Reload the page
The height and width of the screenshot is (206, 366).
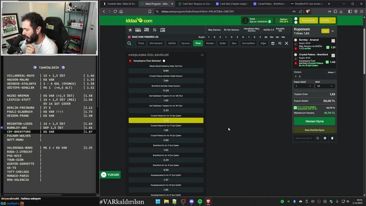coord(115,11)
